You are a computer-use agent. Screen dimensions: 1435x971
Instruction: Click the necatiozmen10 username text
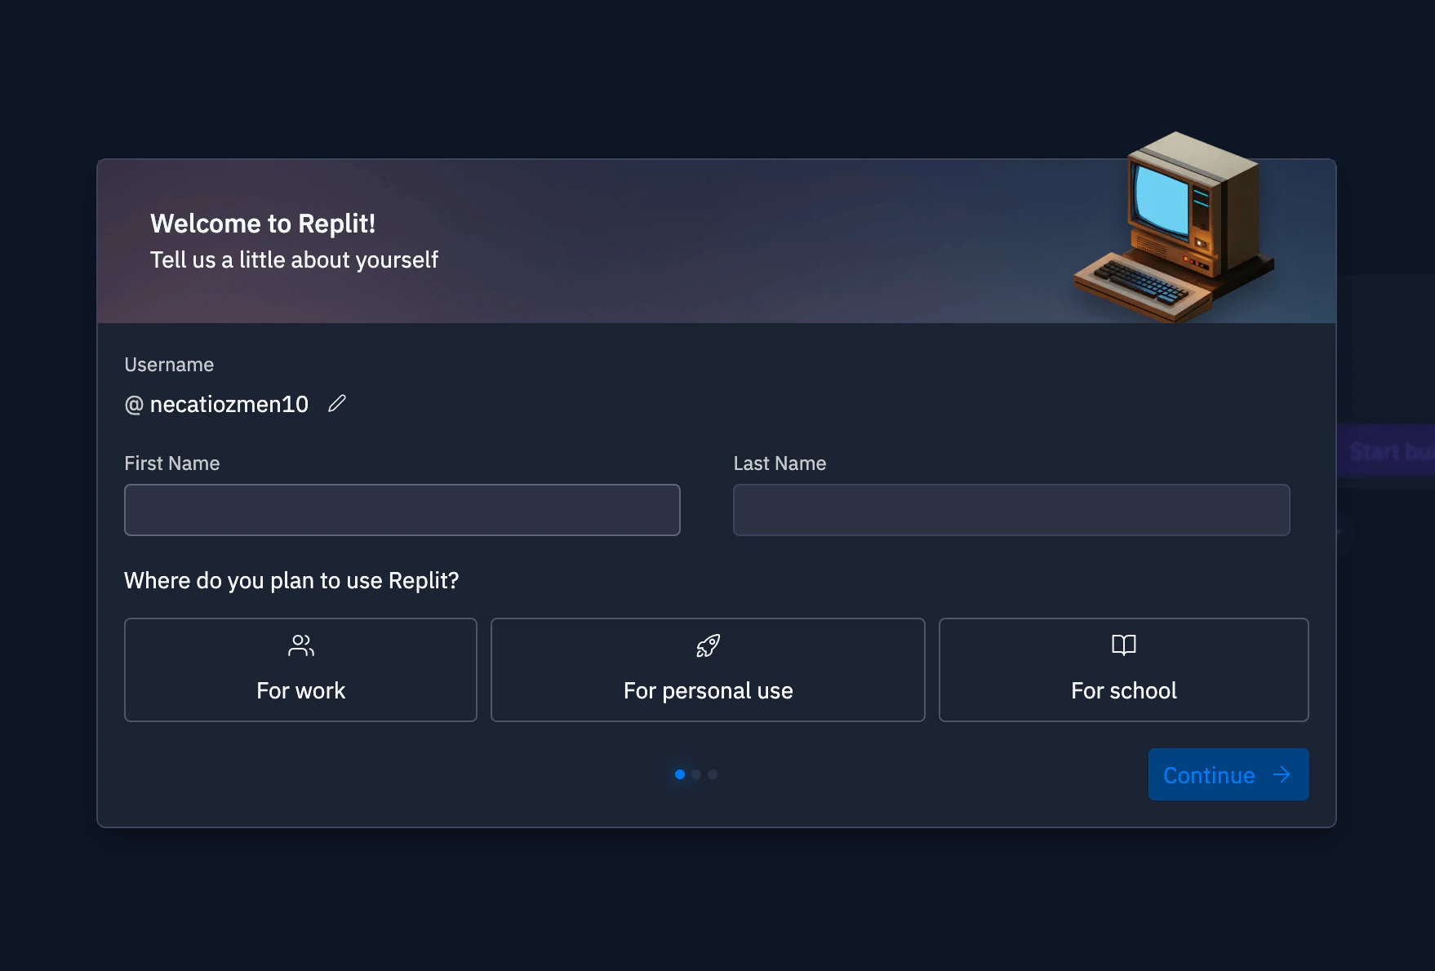click(x=229, y=405)
